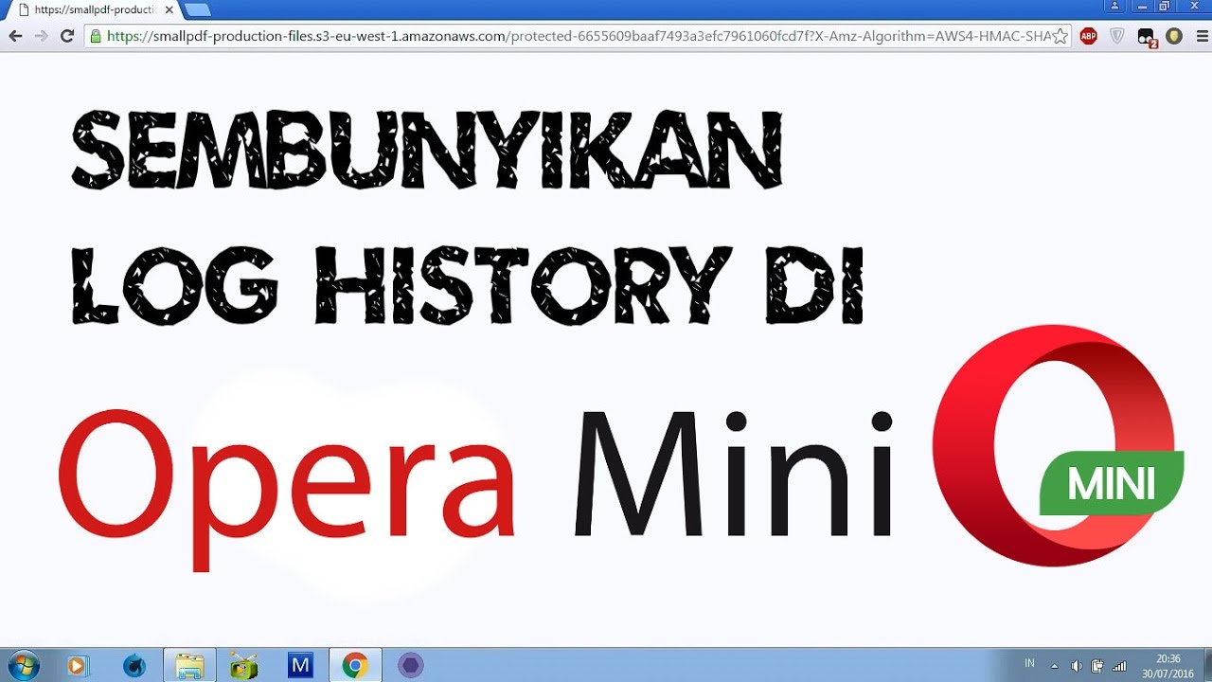Open the black extension with badge 2

[1147, 37]
